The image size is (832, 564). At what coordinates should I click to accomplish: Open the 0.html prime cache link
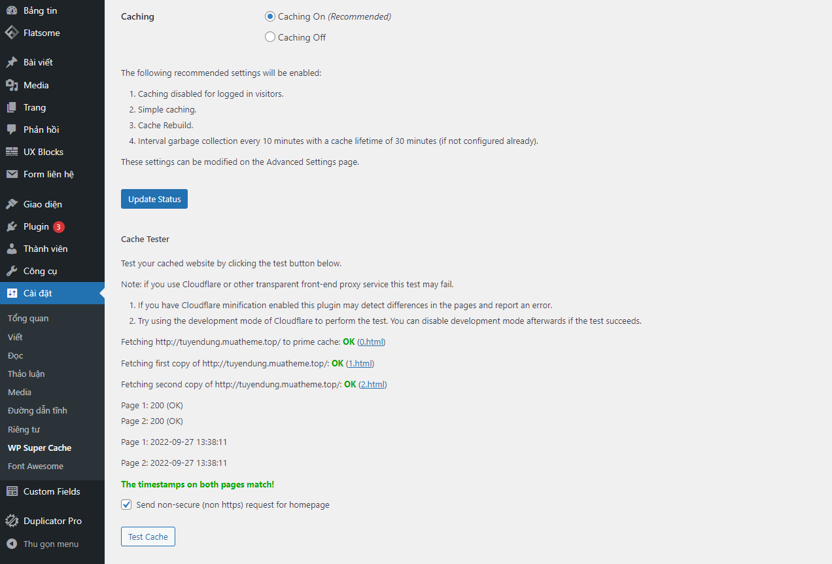click(x=371, y=342)
